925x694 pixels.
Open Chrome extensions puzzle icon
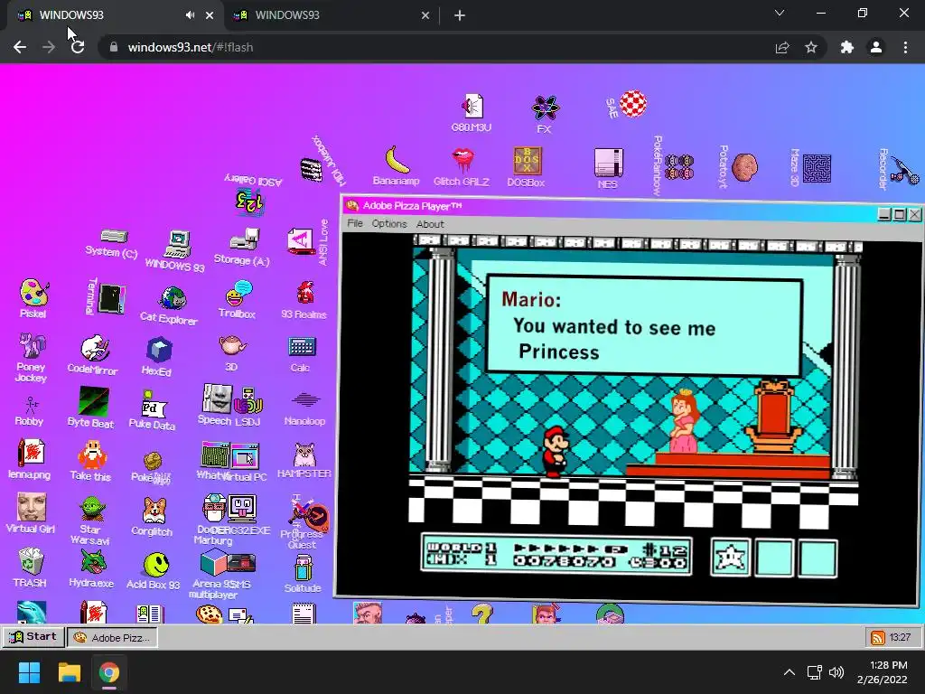847,47
